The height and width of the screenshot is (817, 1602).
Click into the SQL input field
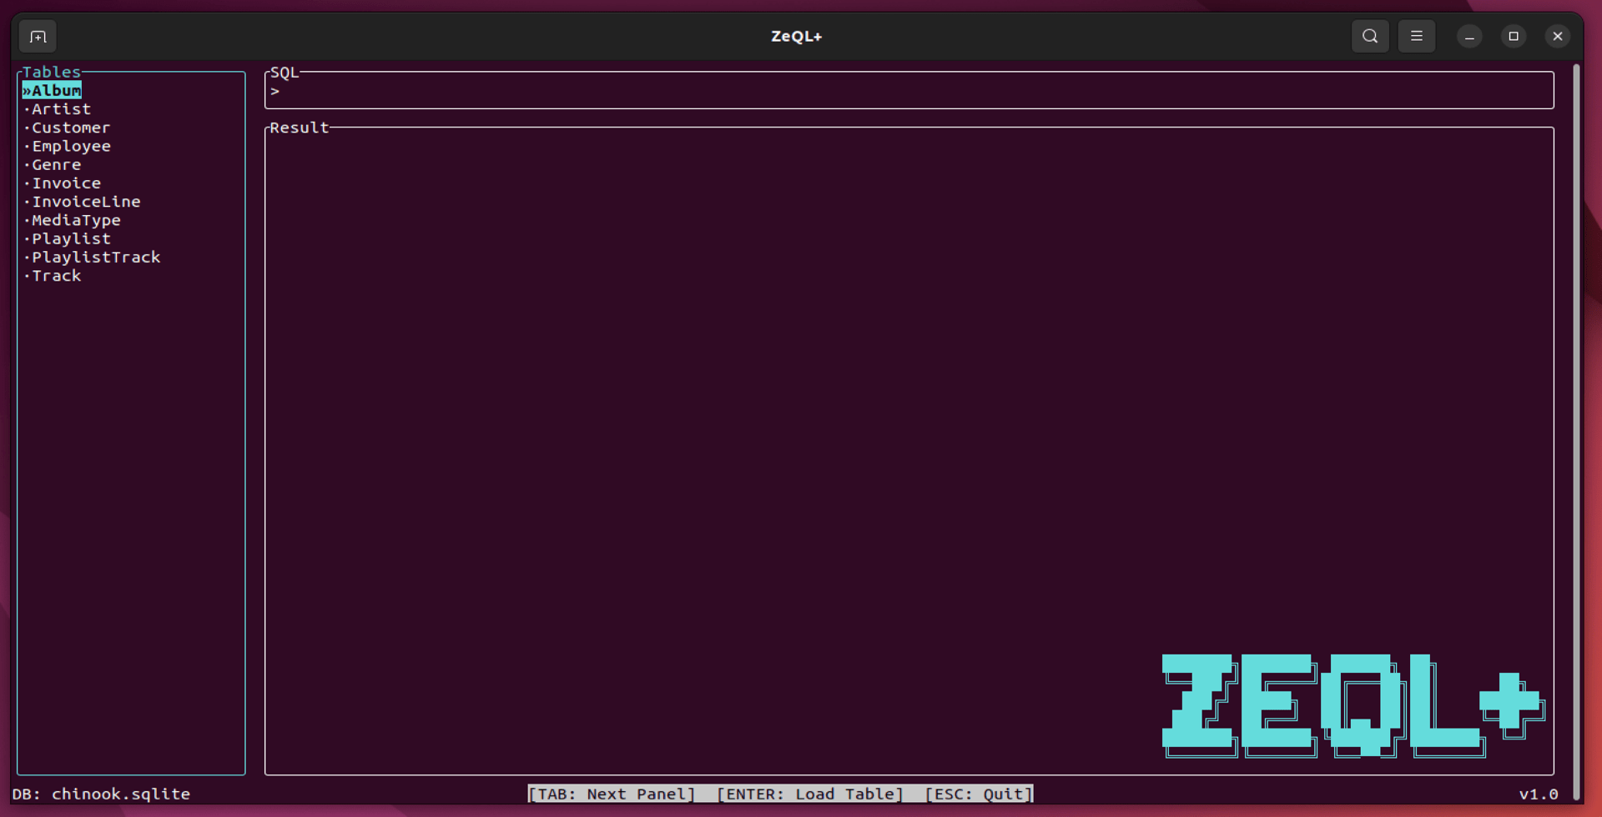(909, 91)
